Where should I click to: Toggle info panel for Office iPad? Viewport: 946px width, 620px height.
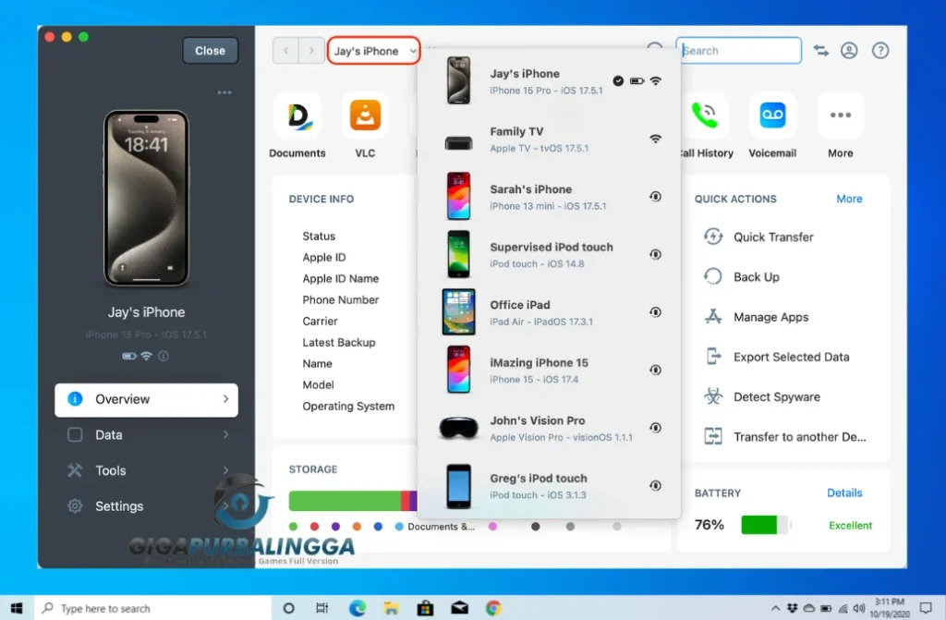coord(656,312)
